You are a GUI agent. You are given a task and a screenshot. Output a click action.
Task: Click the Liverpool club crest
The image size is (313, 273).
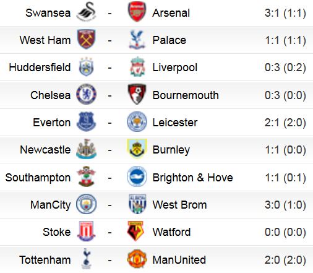[137, 67]
